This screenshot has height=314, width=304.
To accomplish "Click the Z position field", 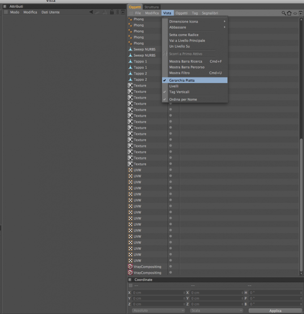I will click(x=158, y=304).
